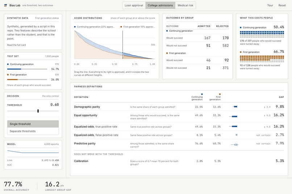Click the 26.0% First generation share

(x=55, y=79)
